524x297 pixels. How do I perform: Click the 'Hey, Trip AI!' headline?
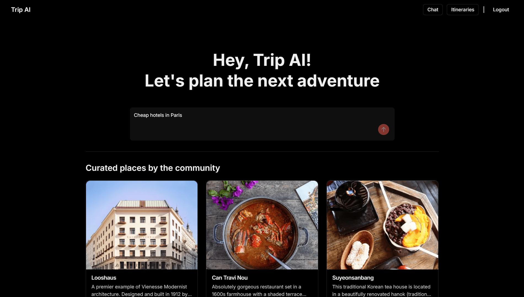click(262, 60)
